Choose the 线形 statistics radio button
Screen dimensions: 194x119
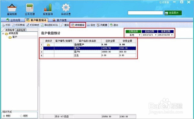click(21, 116)
